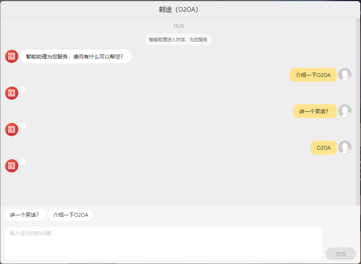Click the user avatar next to 'O2OA' bubble

[x=345, y=147]
